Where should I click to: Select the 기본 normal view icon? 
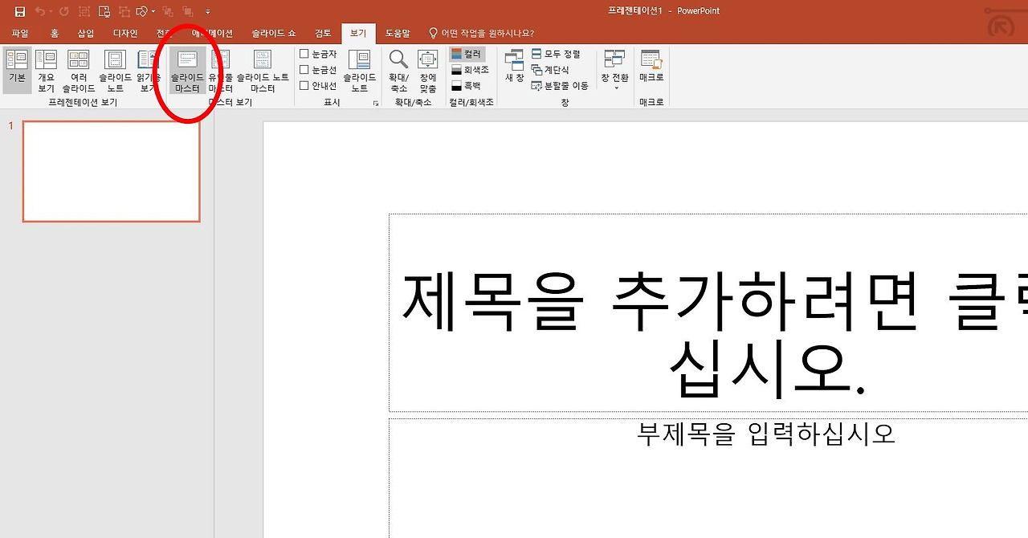click(17, 70)
